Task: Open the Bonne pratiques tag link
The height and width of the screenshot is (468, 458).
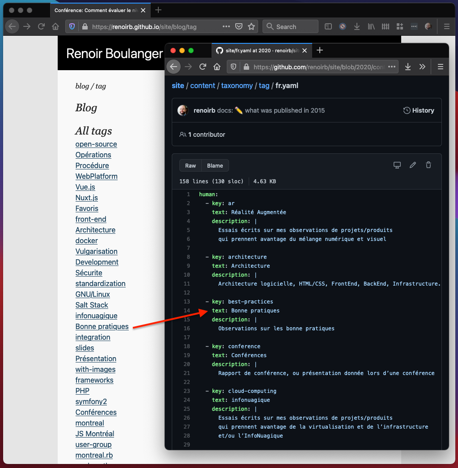Action: click(102, 326)
